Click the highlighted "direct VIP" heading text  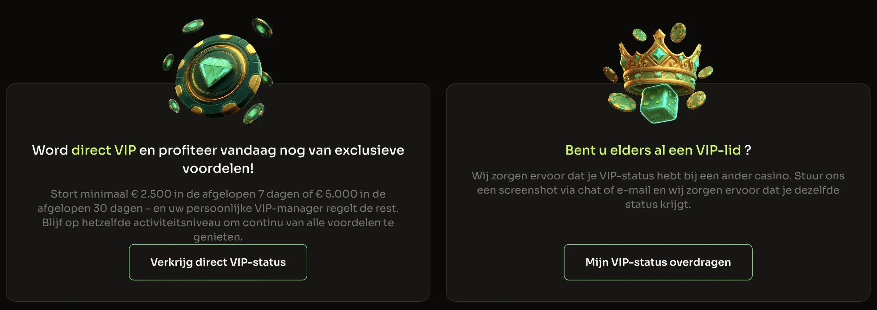(x=103, y=150)
